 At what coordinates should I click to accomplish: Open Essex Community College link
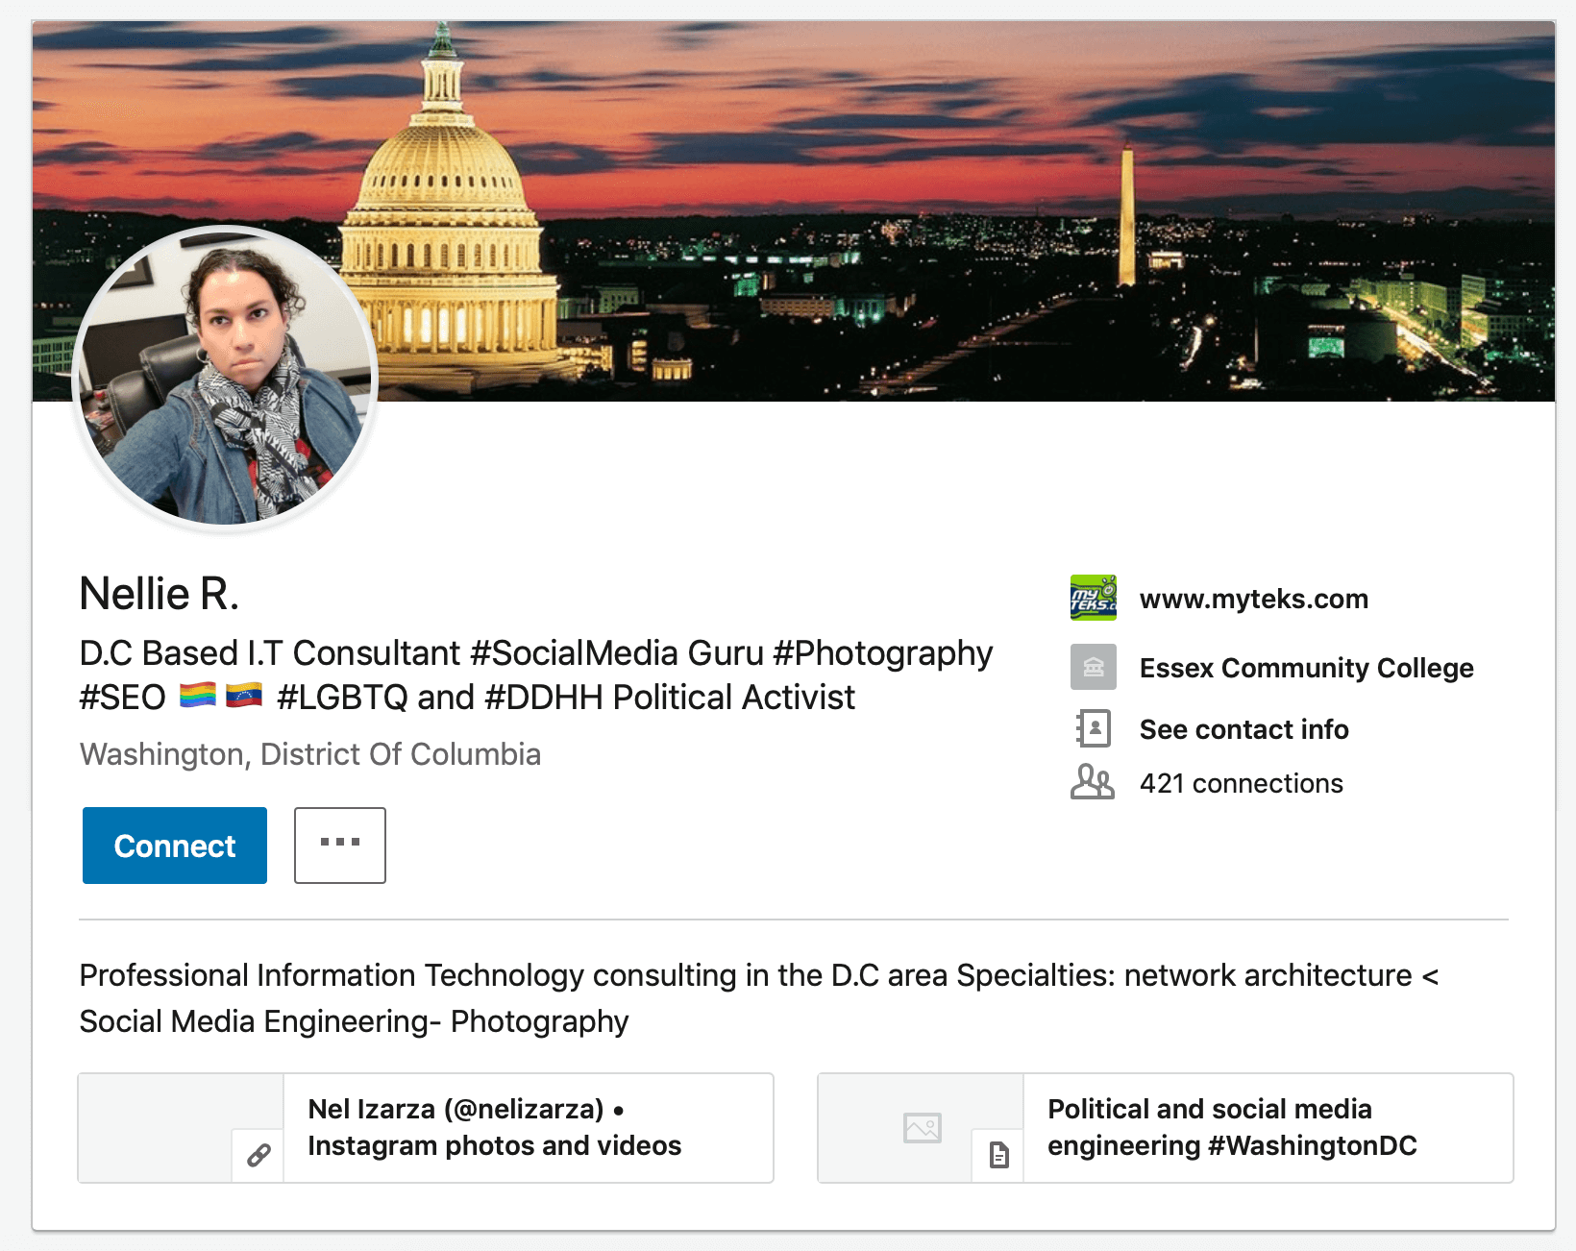pyautogui.click(x=1306, y=668)
